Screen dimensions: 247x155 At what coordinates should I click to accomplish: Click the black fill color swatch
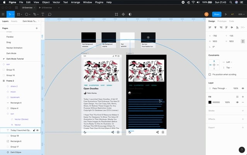[x=210, y=102]
